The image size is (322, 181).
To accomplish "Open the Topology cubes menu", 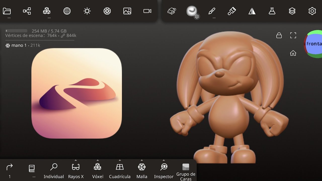I will (x=47, y=11).
